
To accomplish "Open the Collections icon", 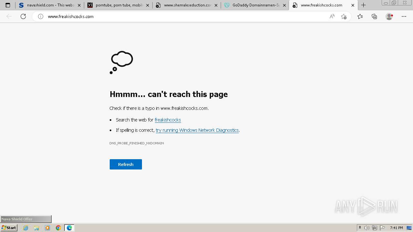I will [374, 16].
